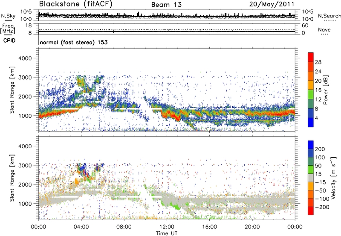Click the yellow-orange Power segment between 16 and 20
This screenshot has height=236, width=341.
[x=311, y=85]
